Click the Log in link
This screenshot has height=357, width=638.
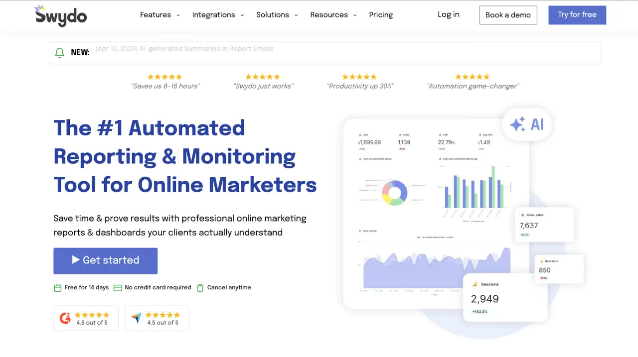tap(449, 14)
